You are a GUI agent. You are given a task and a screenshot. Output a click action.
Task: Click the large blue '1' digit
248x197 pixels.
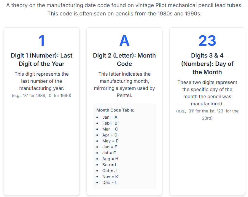[42, 41]
